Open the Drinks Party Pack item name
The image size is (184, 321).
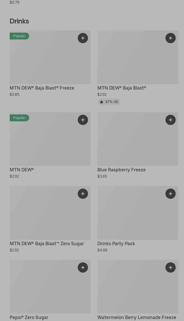[x=116, y=244]
